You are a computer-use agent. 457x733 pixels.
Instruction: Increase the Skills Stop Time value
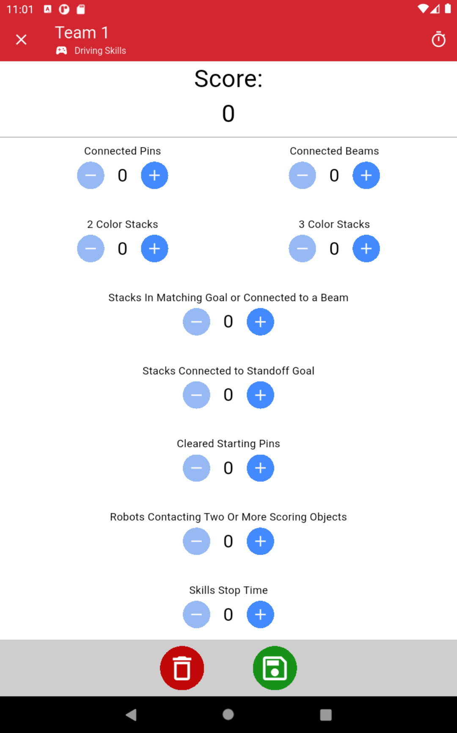[x=260, y=614]
